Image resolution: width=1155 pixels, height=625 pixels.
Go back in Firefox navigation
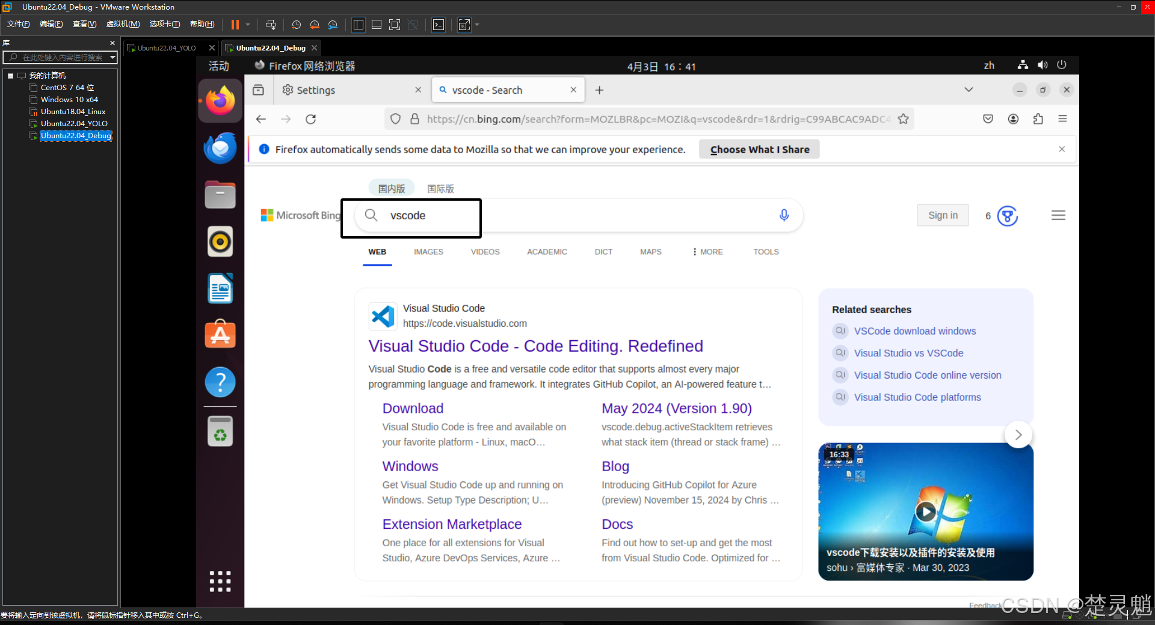point(260,119)
